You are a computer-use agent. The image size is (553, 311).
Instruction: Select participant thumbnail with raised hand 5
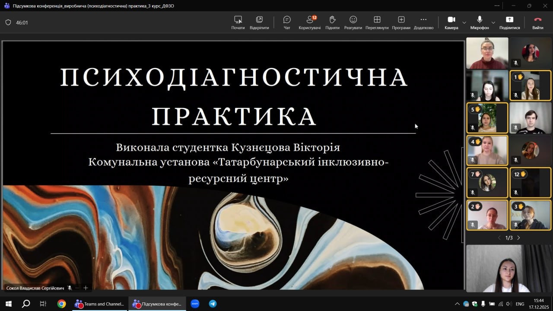(x=487, y=118)
